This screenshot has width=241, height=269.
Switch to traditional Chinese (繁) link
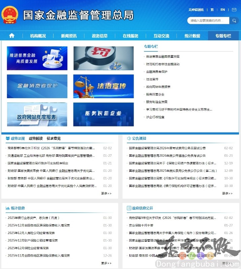(212, 10)
